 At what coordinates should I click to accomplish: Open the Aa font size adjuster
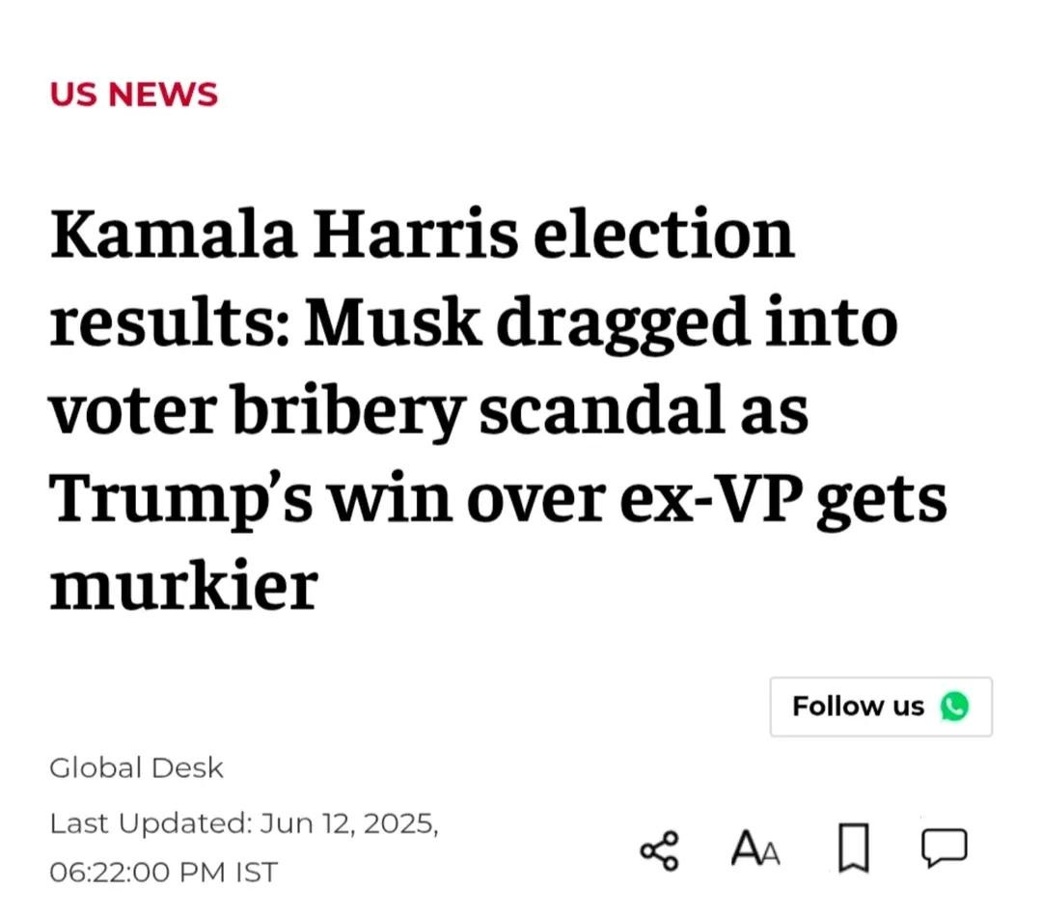click(754, 848)
